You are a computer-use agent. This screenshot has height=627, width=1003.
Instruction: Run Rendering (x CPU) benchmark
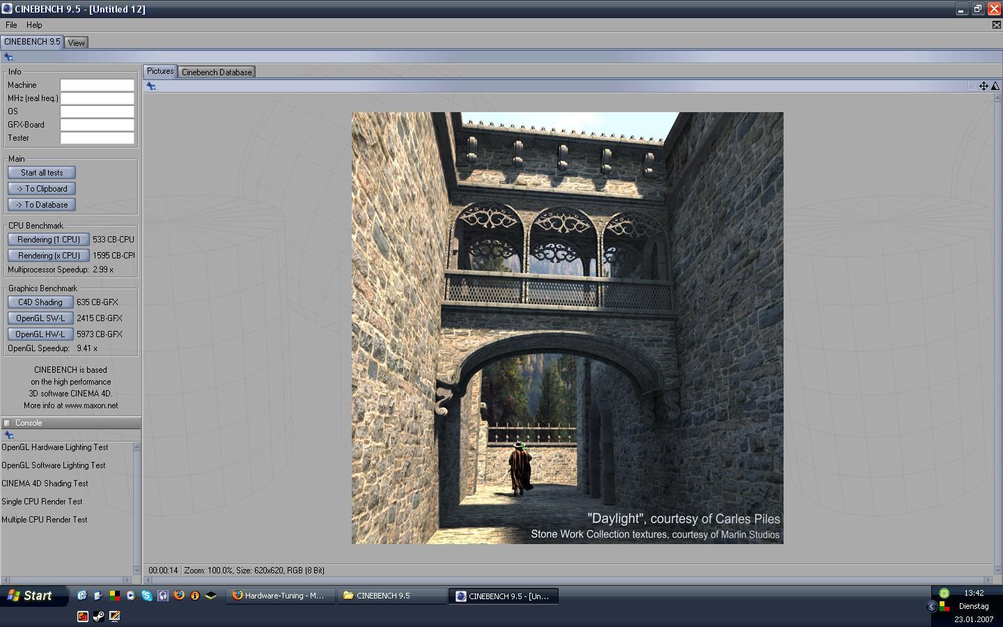point(49,256)
